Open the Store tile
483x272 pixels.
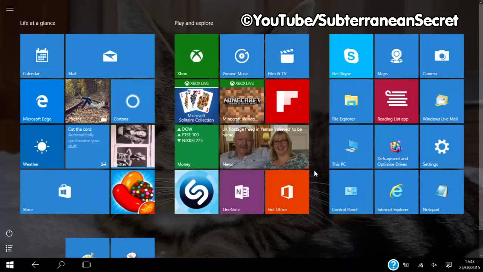65,192
